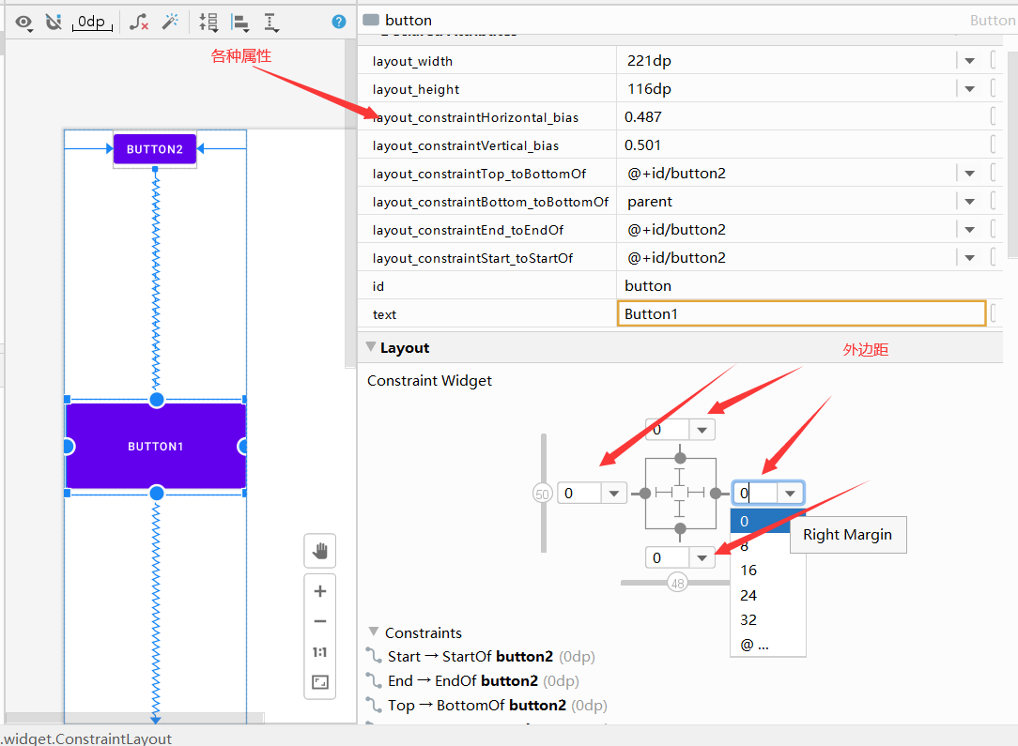Image resolution: width=1018 pixels, height=746 pixels.
Task: Click the vertical bias slider knob 50
Action: (542, 494)
